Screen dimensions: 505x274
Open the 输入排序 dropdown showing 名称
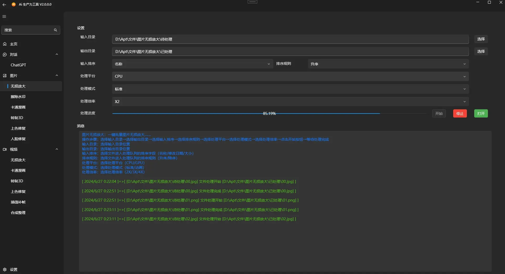193,64
